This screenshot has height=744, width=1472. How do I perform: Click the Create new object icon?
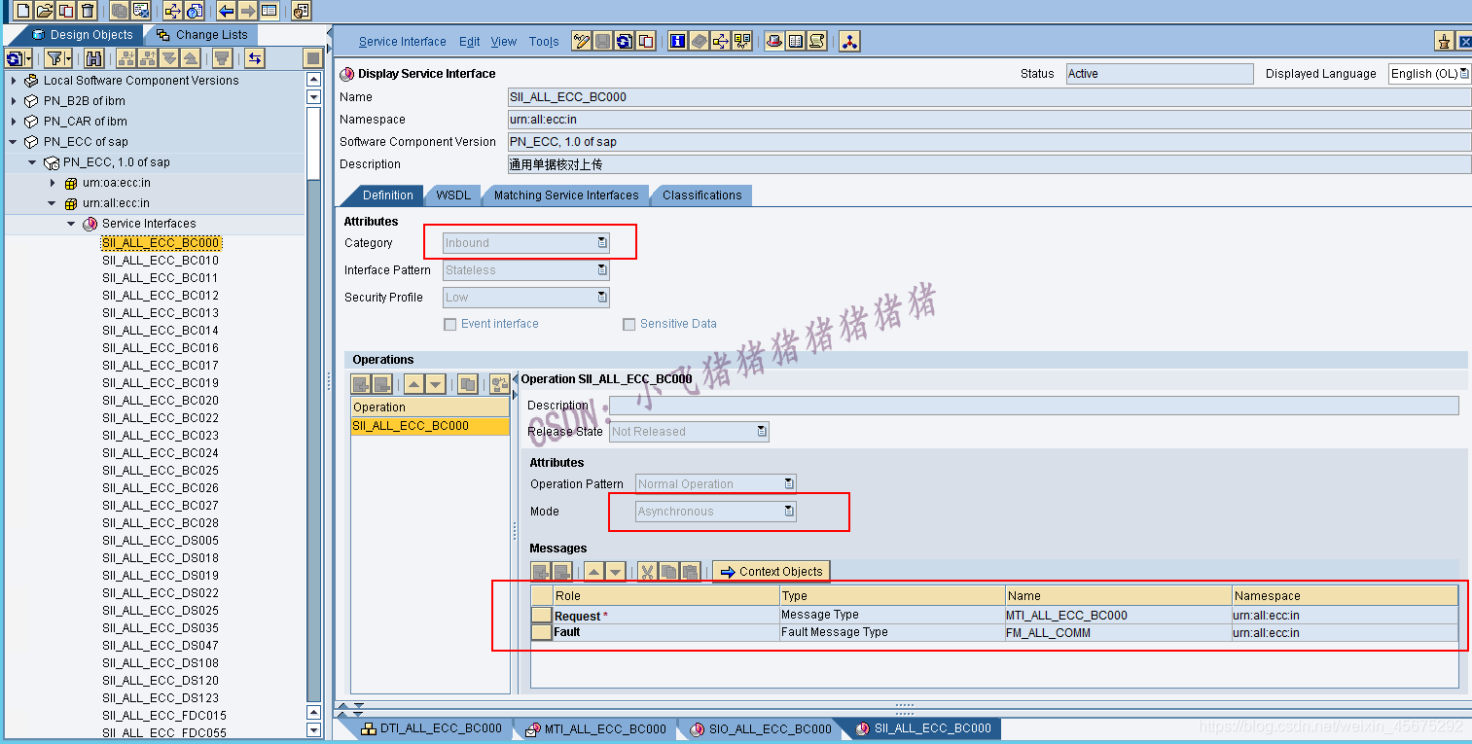[x=21, y=11]
